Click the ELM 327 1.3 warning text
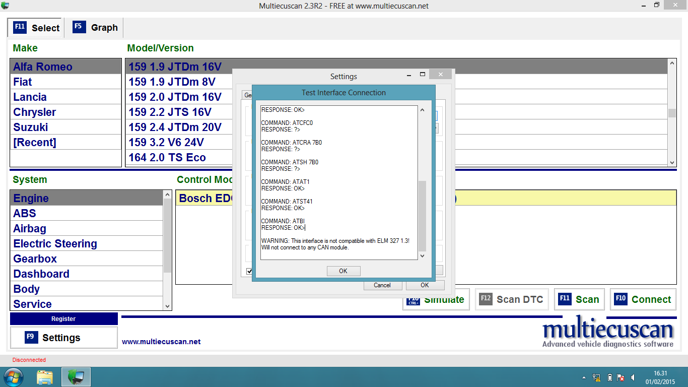Image resolution: width=688 pixels, height=387 pixels. (335, 244)
